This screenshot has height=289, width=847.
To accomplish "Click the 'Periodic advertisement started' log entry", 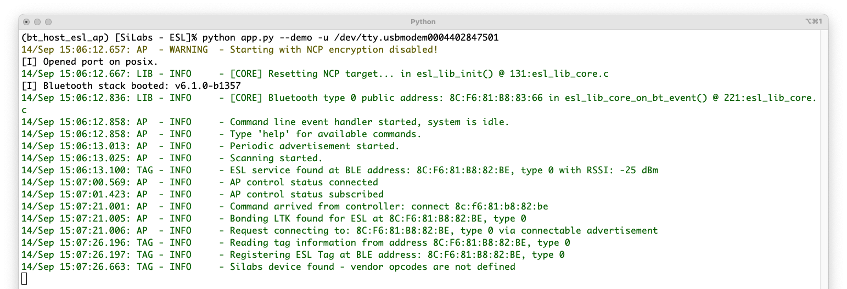I will [x=315, y=146].
